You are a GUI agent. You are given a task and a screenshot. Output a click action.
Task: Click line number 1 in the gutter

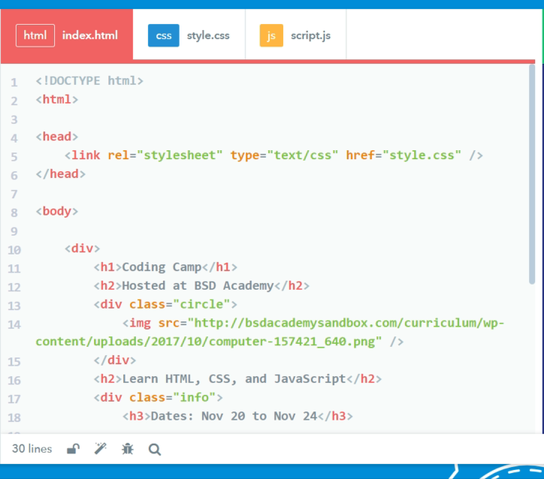(14, 82)
